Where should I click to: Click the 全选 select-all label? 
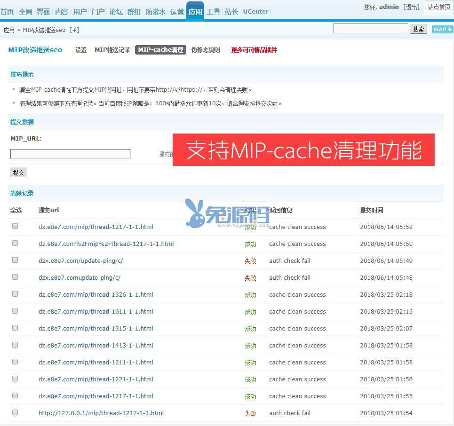point(16,210)
